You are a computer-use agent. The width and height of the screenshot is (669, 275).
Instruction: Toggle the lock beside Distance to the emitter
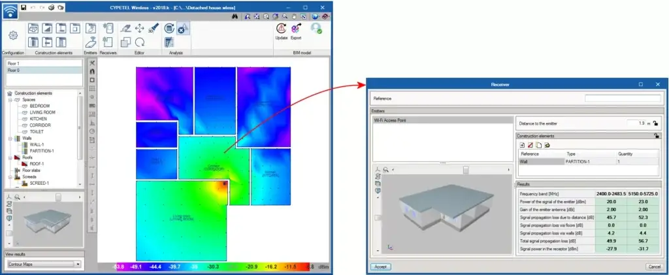coord(655,123)
